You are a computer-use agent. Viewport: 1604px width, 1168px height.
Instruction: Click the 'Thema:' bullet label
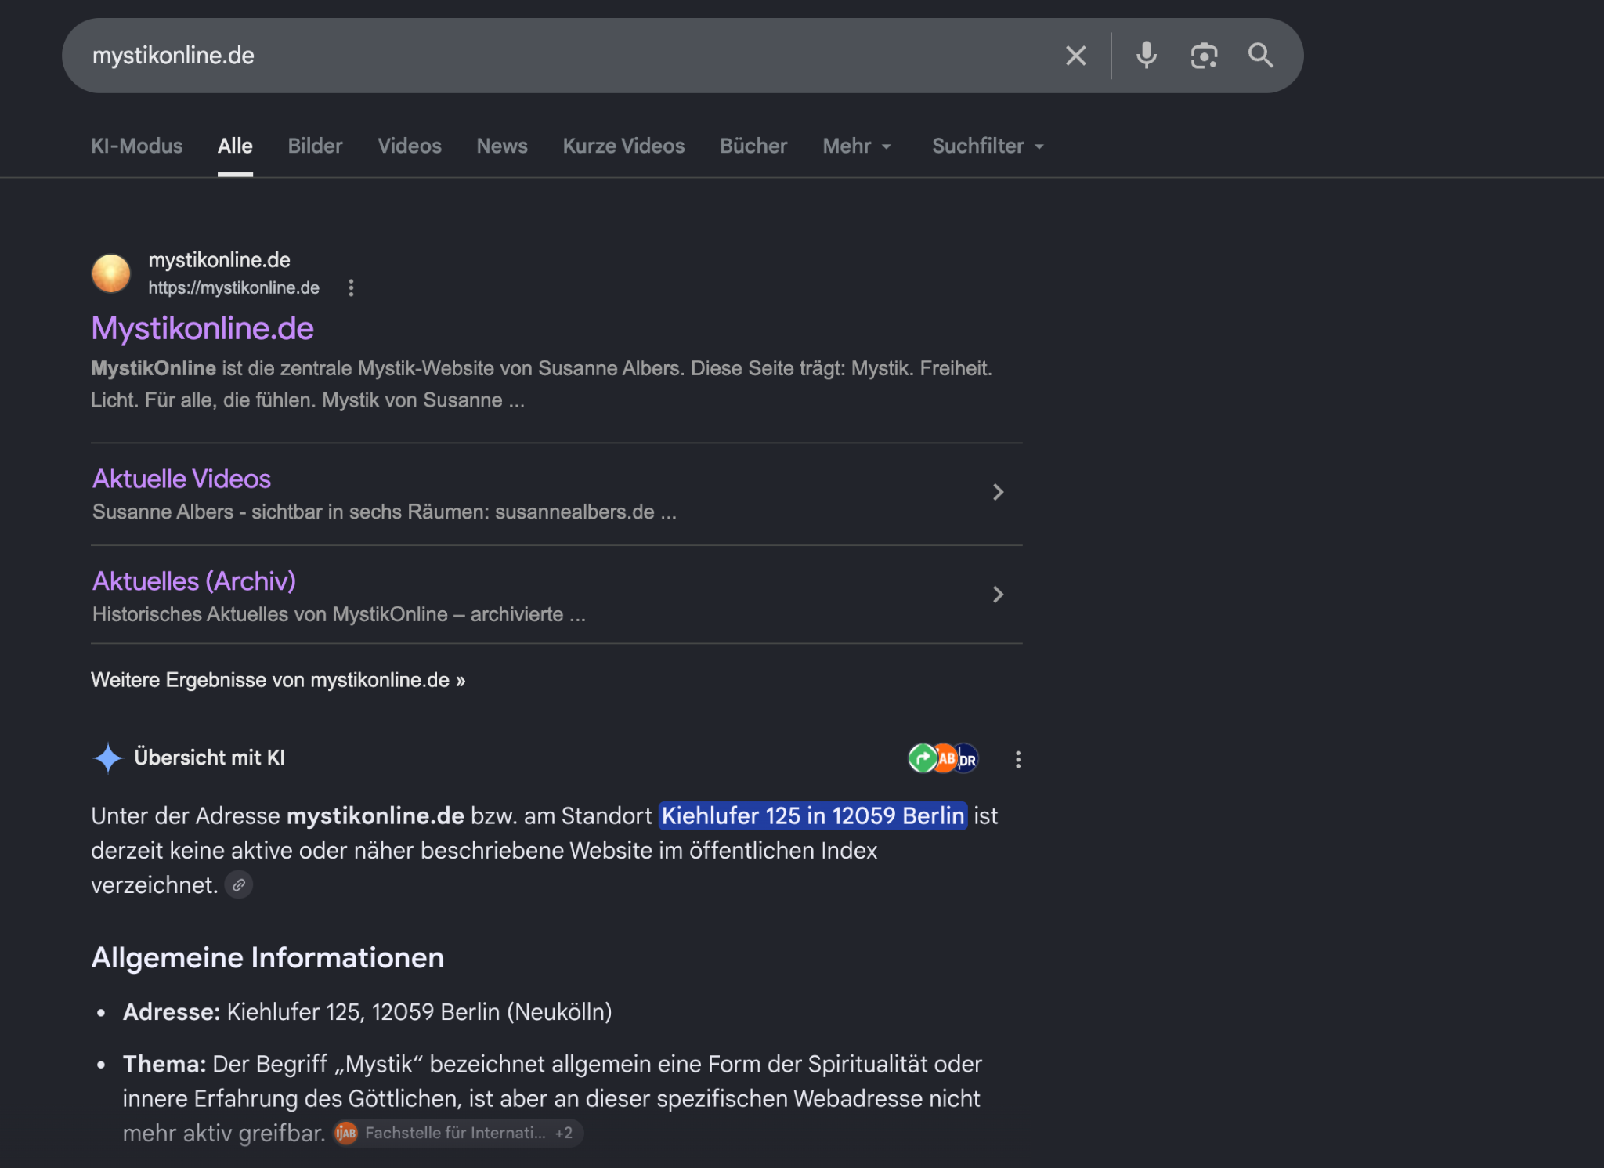click(x=164, y=1064)
